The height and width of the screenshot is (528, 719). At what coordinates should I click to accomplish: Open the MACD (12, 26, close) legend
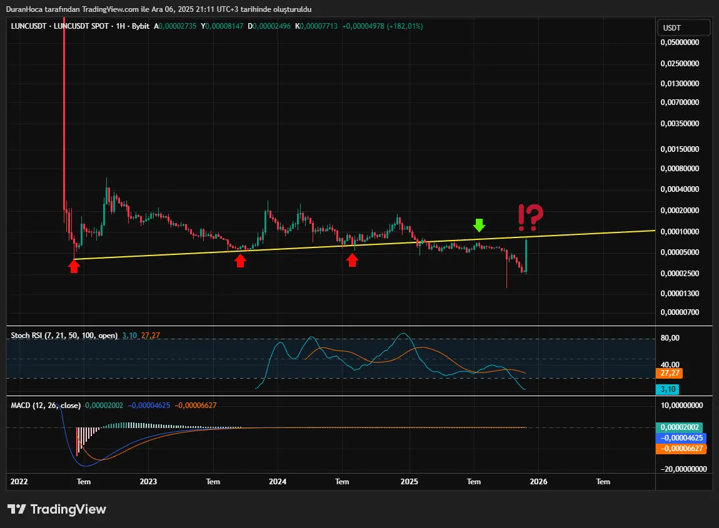[46, 405]
